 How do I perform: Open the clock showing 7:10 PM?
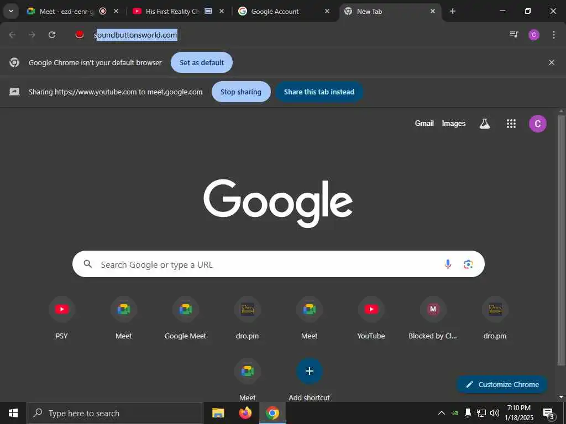(x=519, y=413)
